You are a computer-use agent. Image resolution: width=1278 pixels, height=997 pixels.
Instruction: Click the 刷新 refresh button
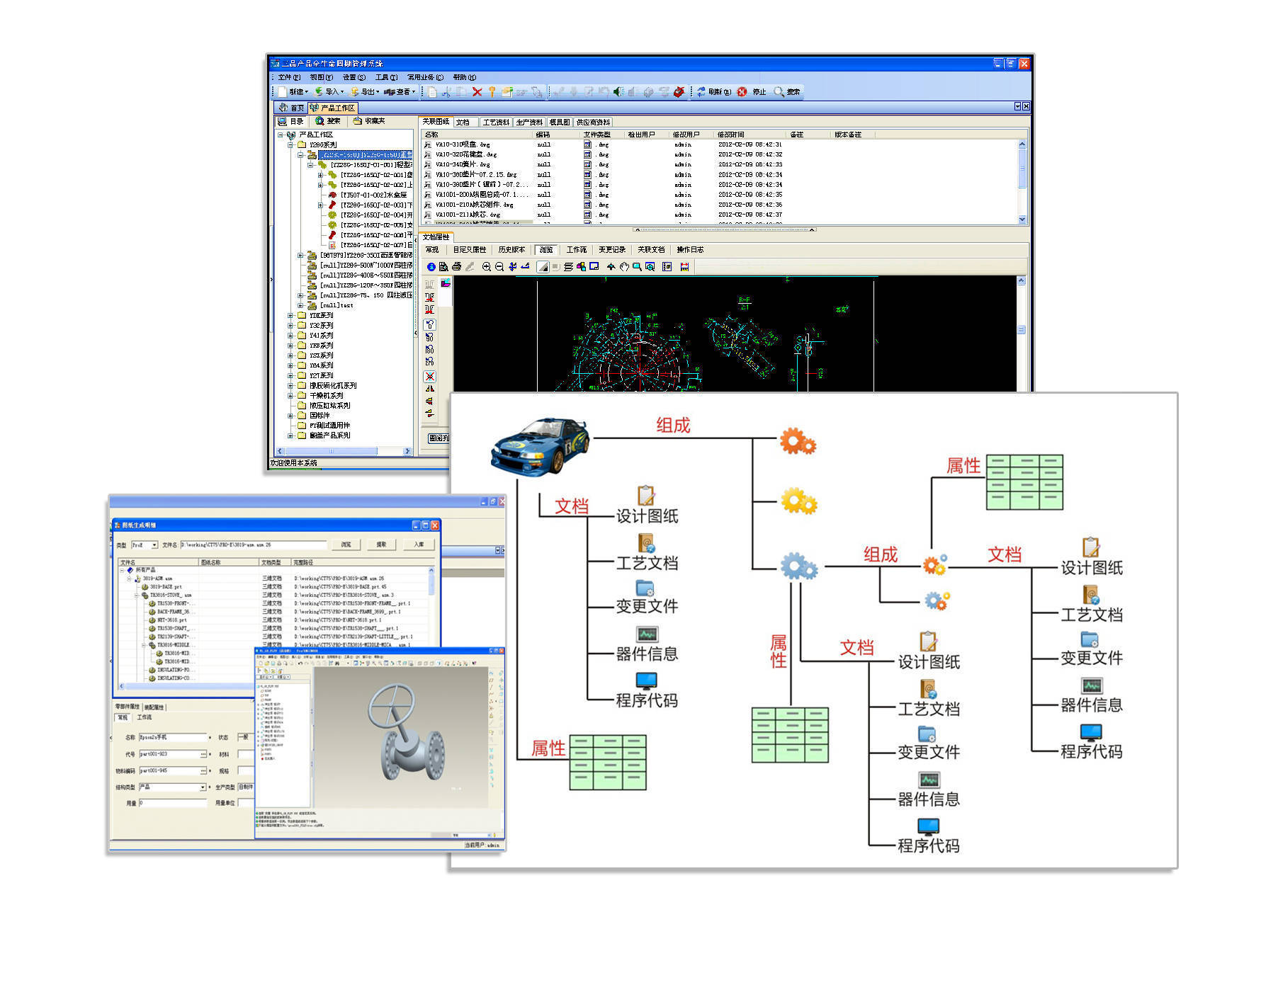point(714,92)
